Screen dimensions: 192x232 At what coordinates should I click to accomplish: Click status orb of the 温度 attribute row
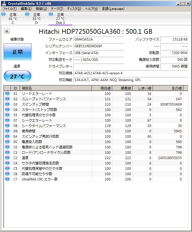click(x=7, y=158)
